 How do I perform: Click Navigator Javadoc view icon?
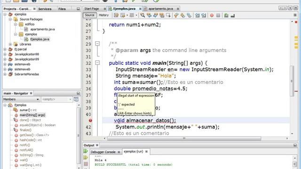(x=76, y=99)
